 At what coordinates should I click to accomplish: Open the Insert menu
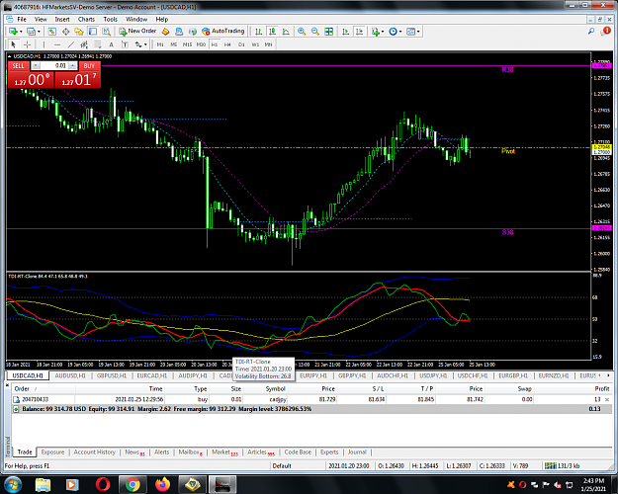62,20
